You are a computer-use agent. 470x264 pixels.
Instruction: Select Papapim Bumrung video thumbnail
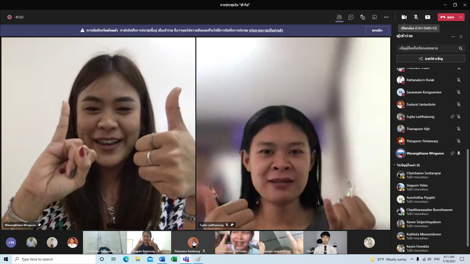click(x=149, y=242)
